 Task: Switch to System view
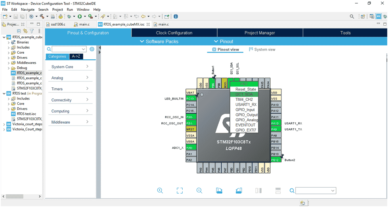click(x=262, y=49)
